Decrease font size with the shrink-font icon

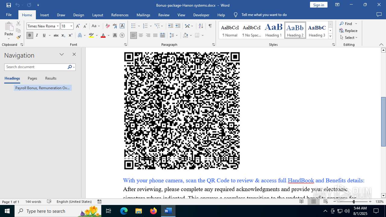pyautogui.click(x=85, y=26)
